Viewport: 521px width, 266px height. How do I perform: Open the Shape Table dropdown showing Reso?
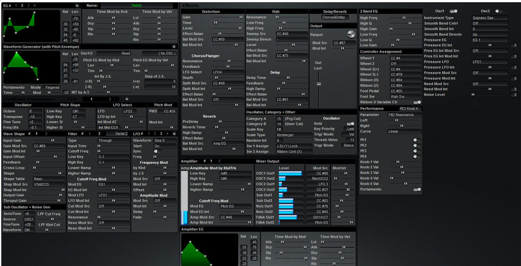pos(48,179)
